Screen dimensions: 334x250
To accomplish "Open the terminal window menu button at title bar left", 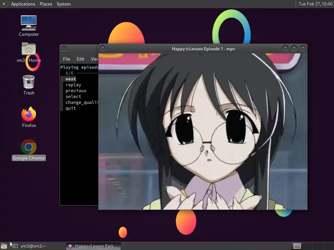I will 64,49.
